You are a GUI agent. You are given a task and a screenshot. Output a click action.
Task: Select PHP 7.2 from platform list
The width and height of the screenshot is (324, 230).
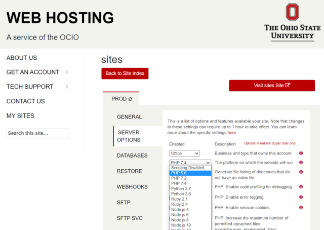pyautogui.click(x=190, y=178)
